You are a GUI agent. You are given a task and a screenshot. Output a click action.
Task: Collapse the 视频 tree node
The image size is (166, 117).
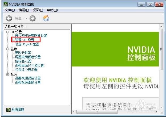[7, 75]
